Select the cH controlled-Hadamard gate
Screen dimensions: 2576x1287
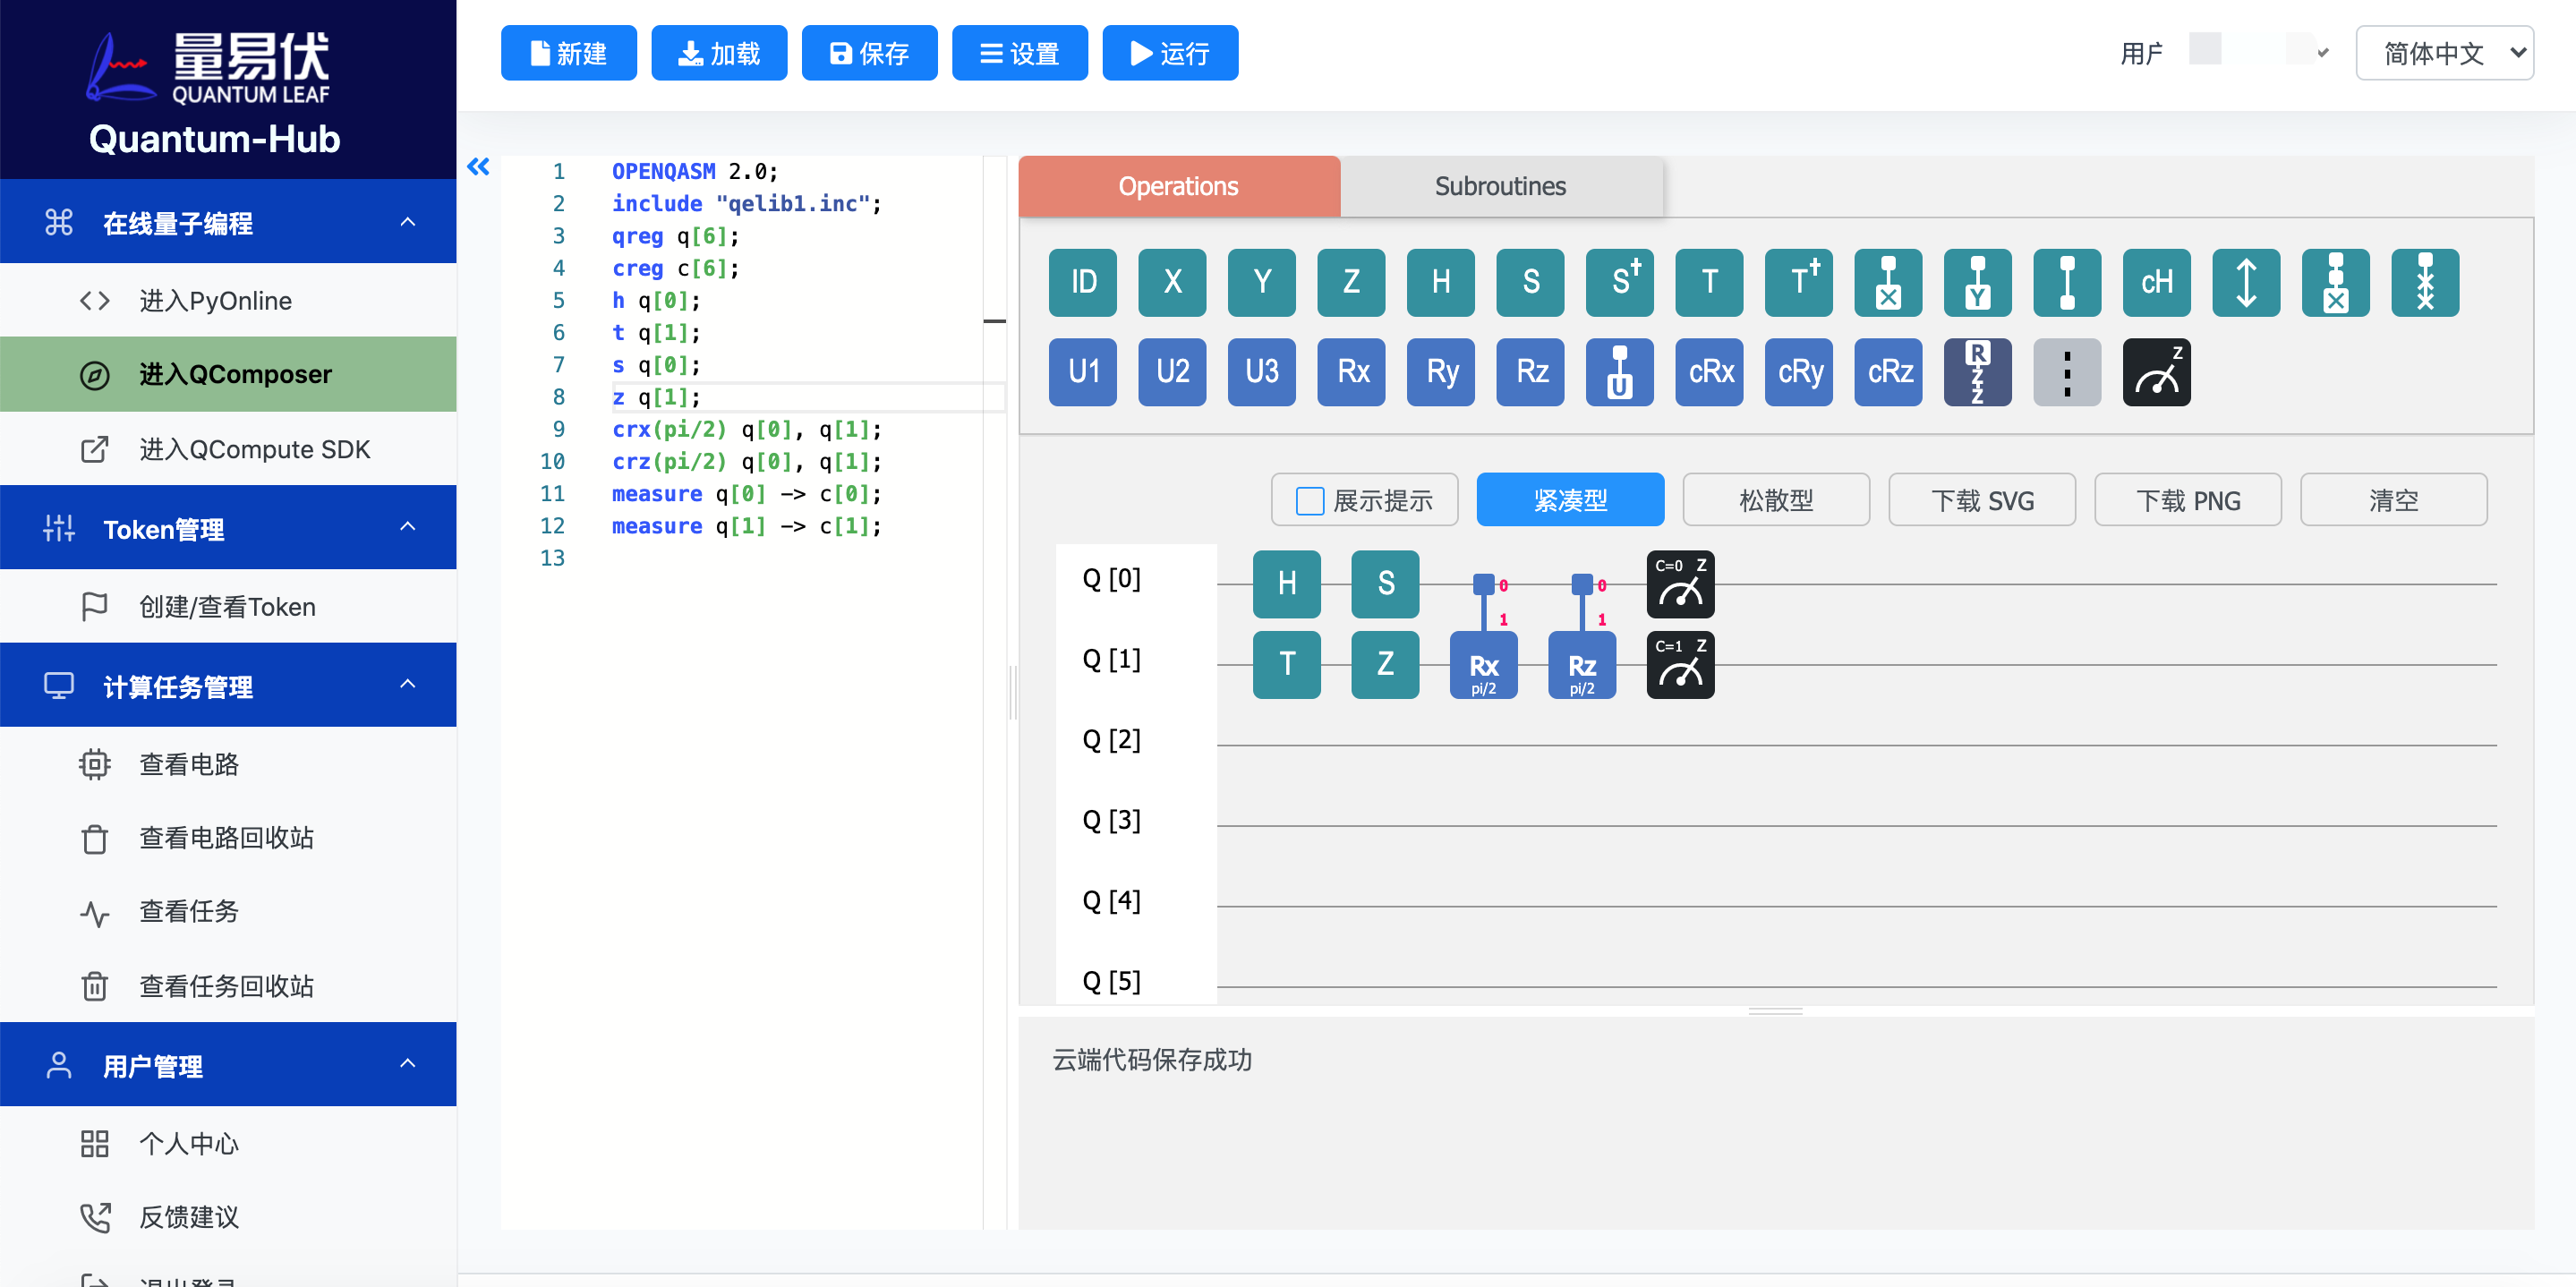point(2157,282)
